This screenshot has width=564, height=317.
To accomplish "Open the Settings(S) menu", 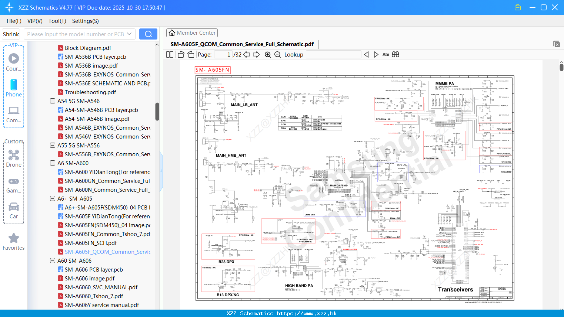I will (86, 21).
